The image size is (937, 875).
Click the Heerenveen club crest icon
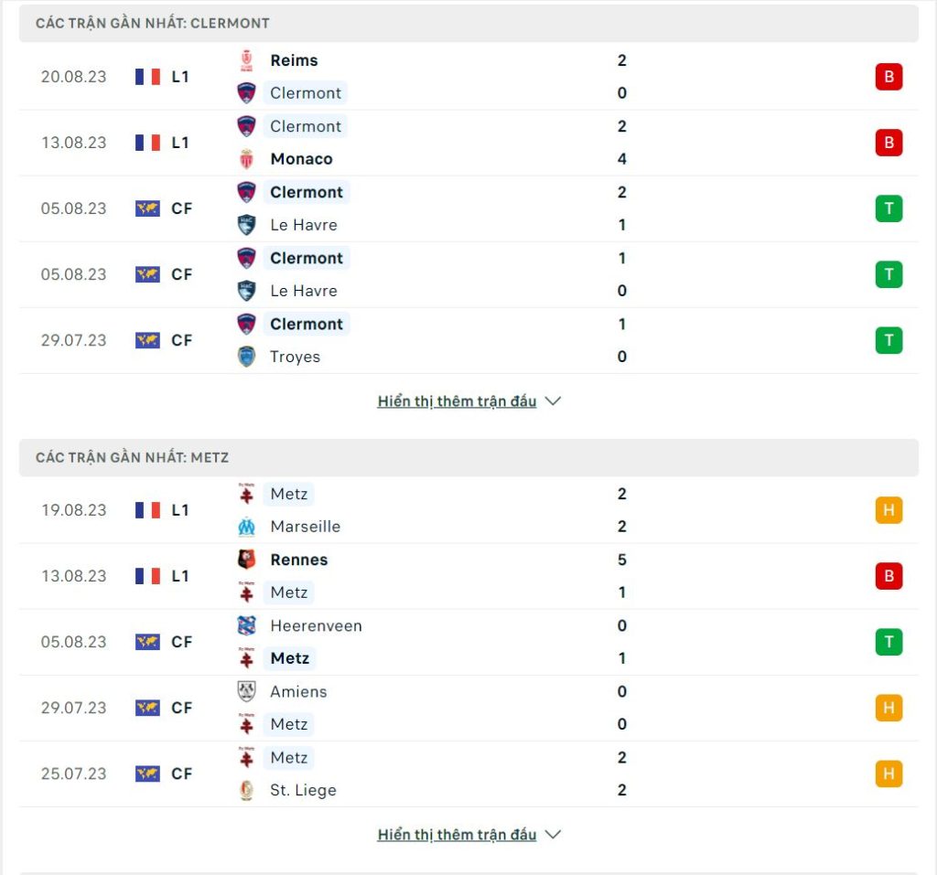(246, 625)
